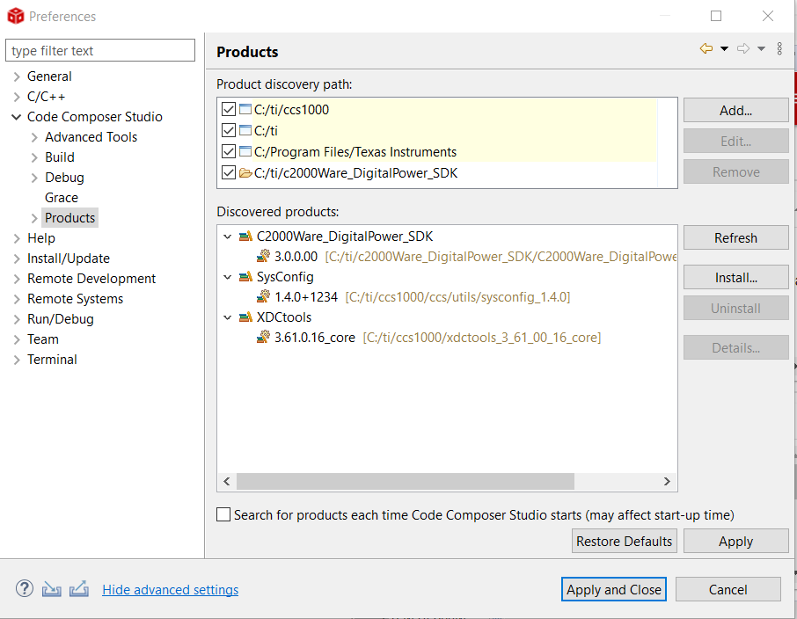The width and height of the screenshot is (797, 619).
Task: Enable search for products at startup
Action: coord(224,515)
